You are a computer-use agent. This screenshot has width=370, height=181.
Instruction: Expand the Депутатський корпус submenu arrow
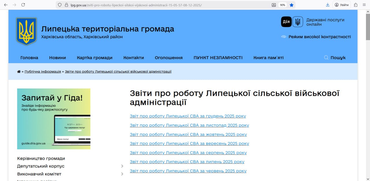coord(122,166)
